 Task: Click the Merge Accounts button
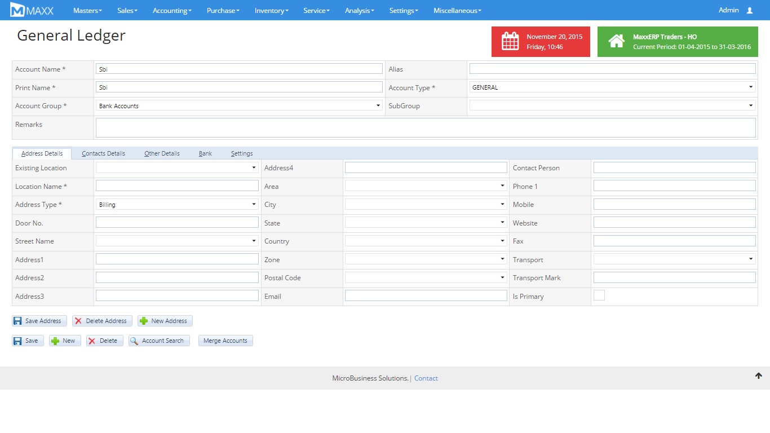(225, 341)
